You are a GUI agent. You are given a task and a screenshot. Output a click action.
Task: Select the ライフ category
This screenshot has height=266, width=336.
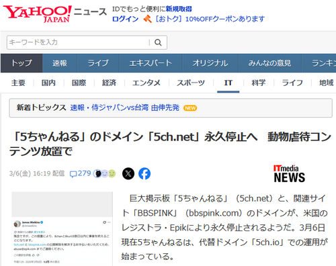coord(292,83)
